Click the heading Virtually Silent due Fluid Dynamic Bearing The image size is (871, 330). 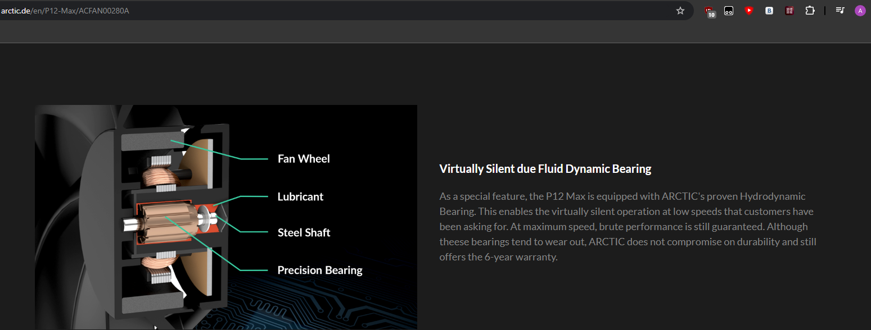(545, 169)
